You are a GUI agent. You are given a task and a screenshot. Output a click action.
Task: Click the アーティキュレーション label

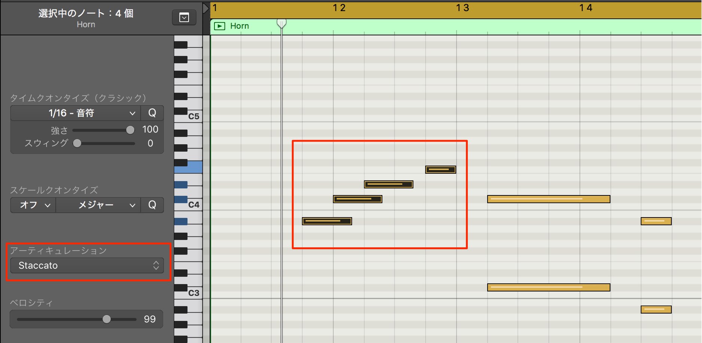click(x=58, y=250)
